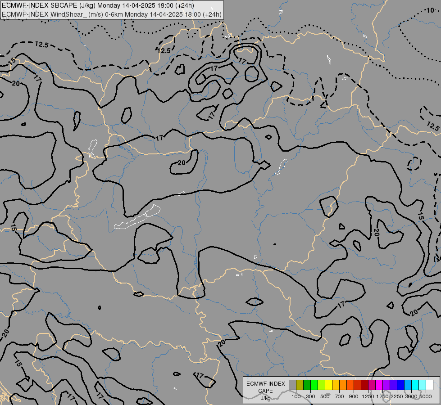Click the '10' dotted contour label near top-right corner

(x=430, y=10)
